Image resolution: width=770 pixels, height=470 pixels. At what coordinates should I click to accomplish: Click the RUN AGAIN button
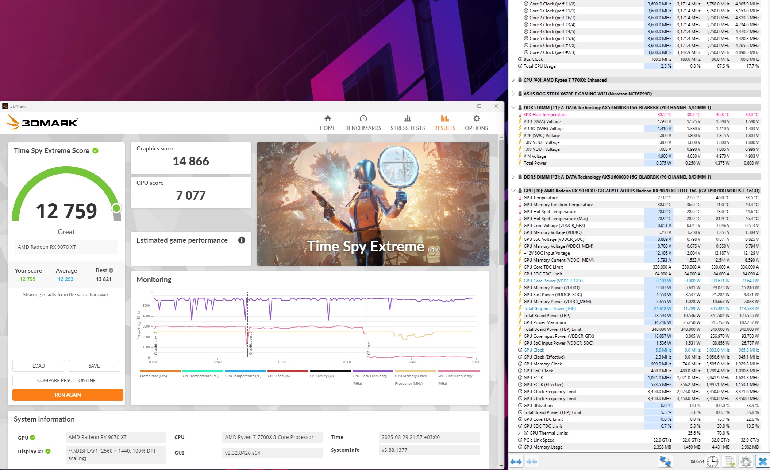point(68,395)
